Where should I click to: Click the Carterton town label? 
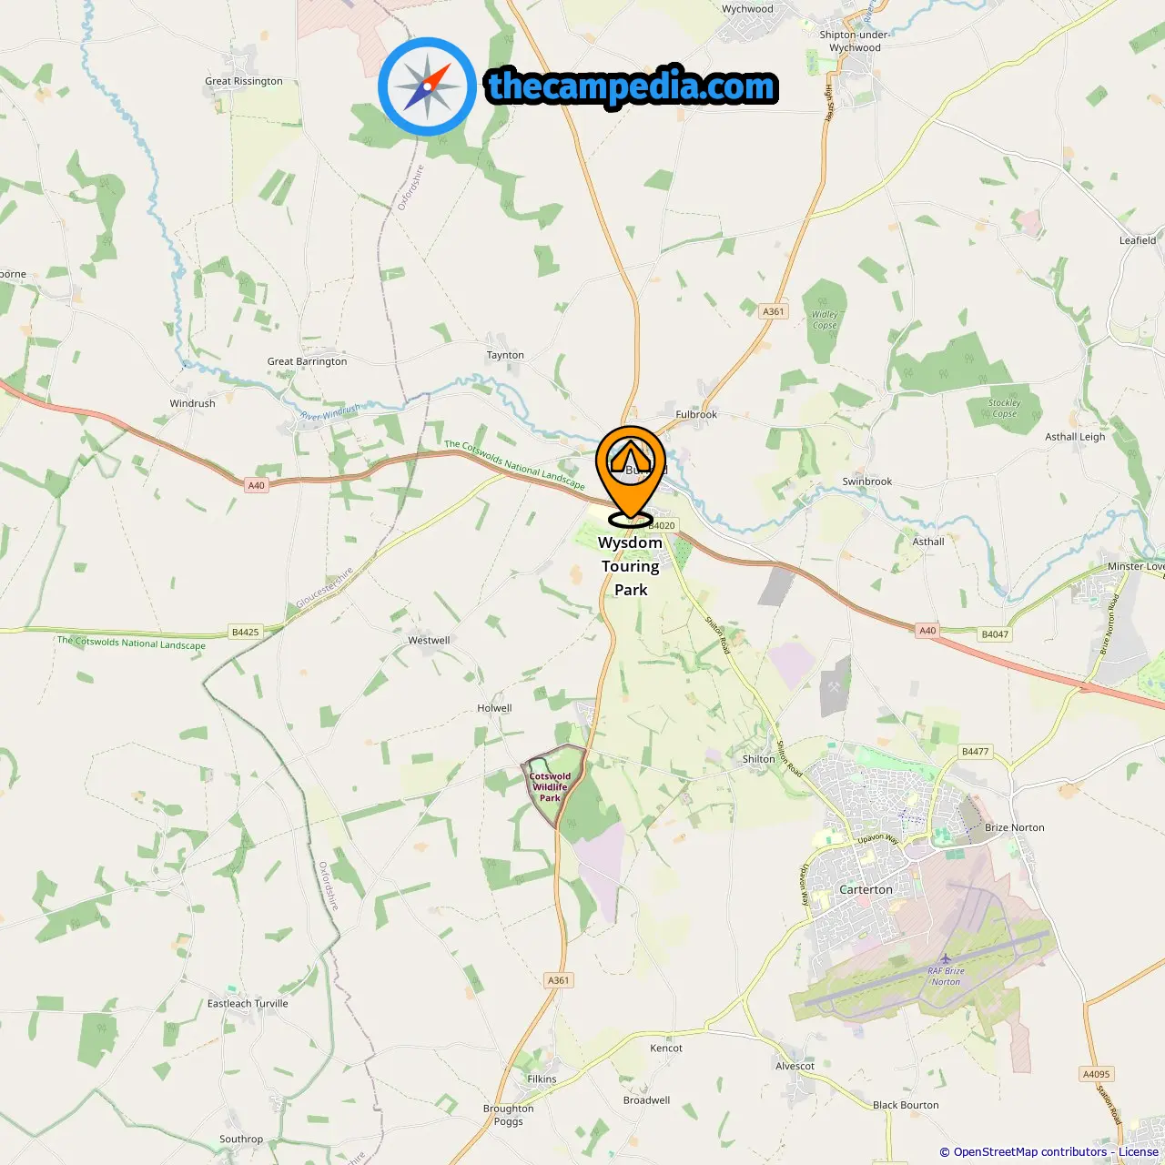pyautogui.click(x=866, y=889)
